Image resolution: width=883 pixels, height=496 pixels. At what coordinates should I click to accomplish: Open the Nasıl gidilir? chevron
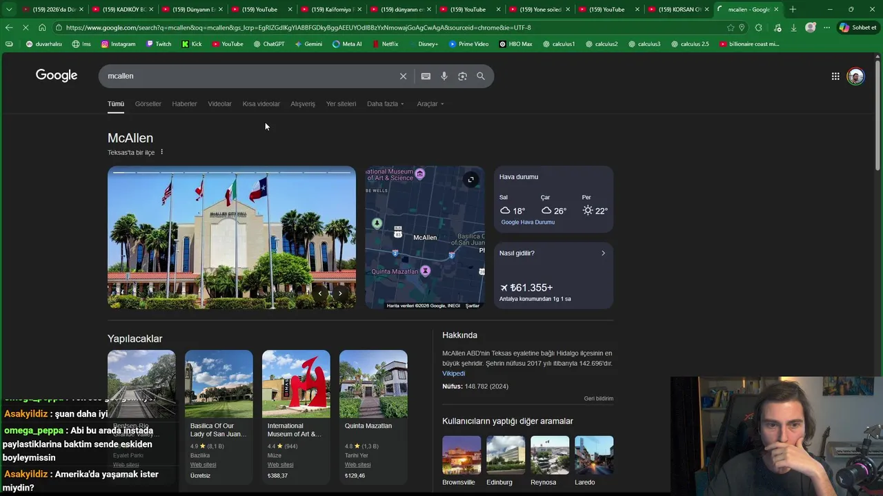(x=603, y=254)
